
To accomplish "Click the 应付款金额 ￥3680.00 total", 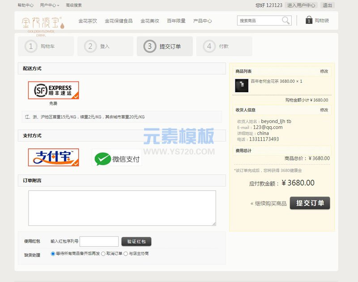I will click(282, 183).
